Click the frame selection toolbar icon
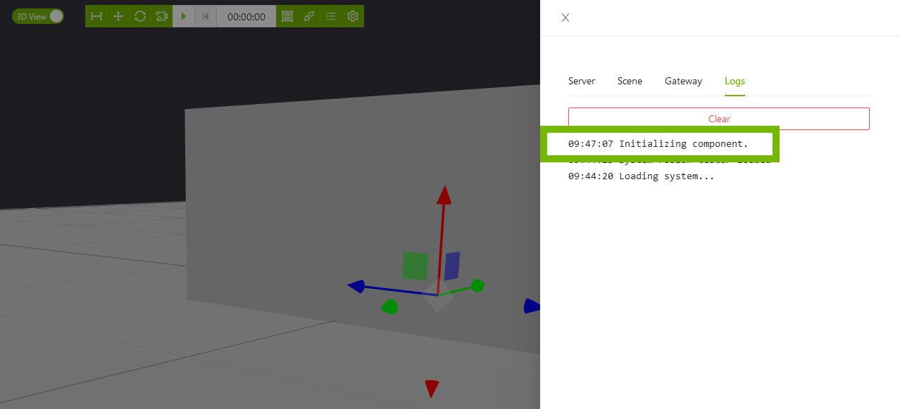This screenshot has height=409, width=900. click(287, 16)
